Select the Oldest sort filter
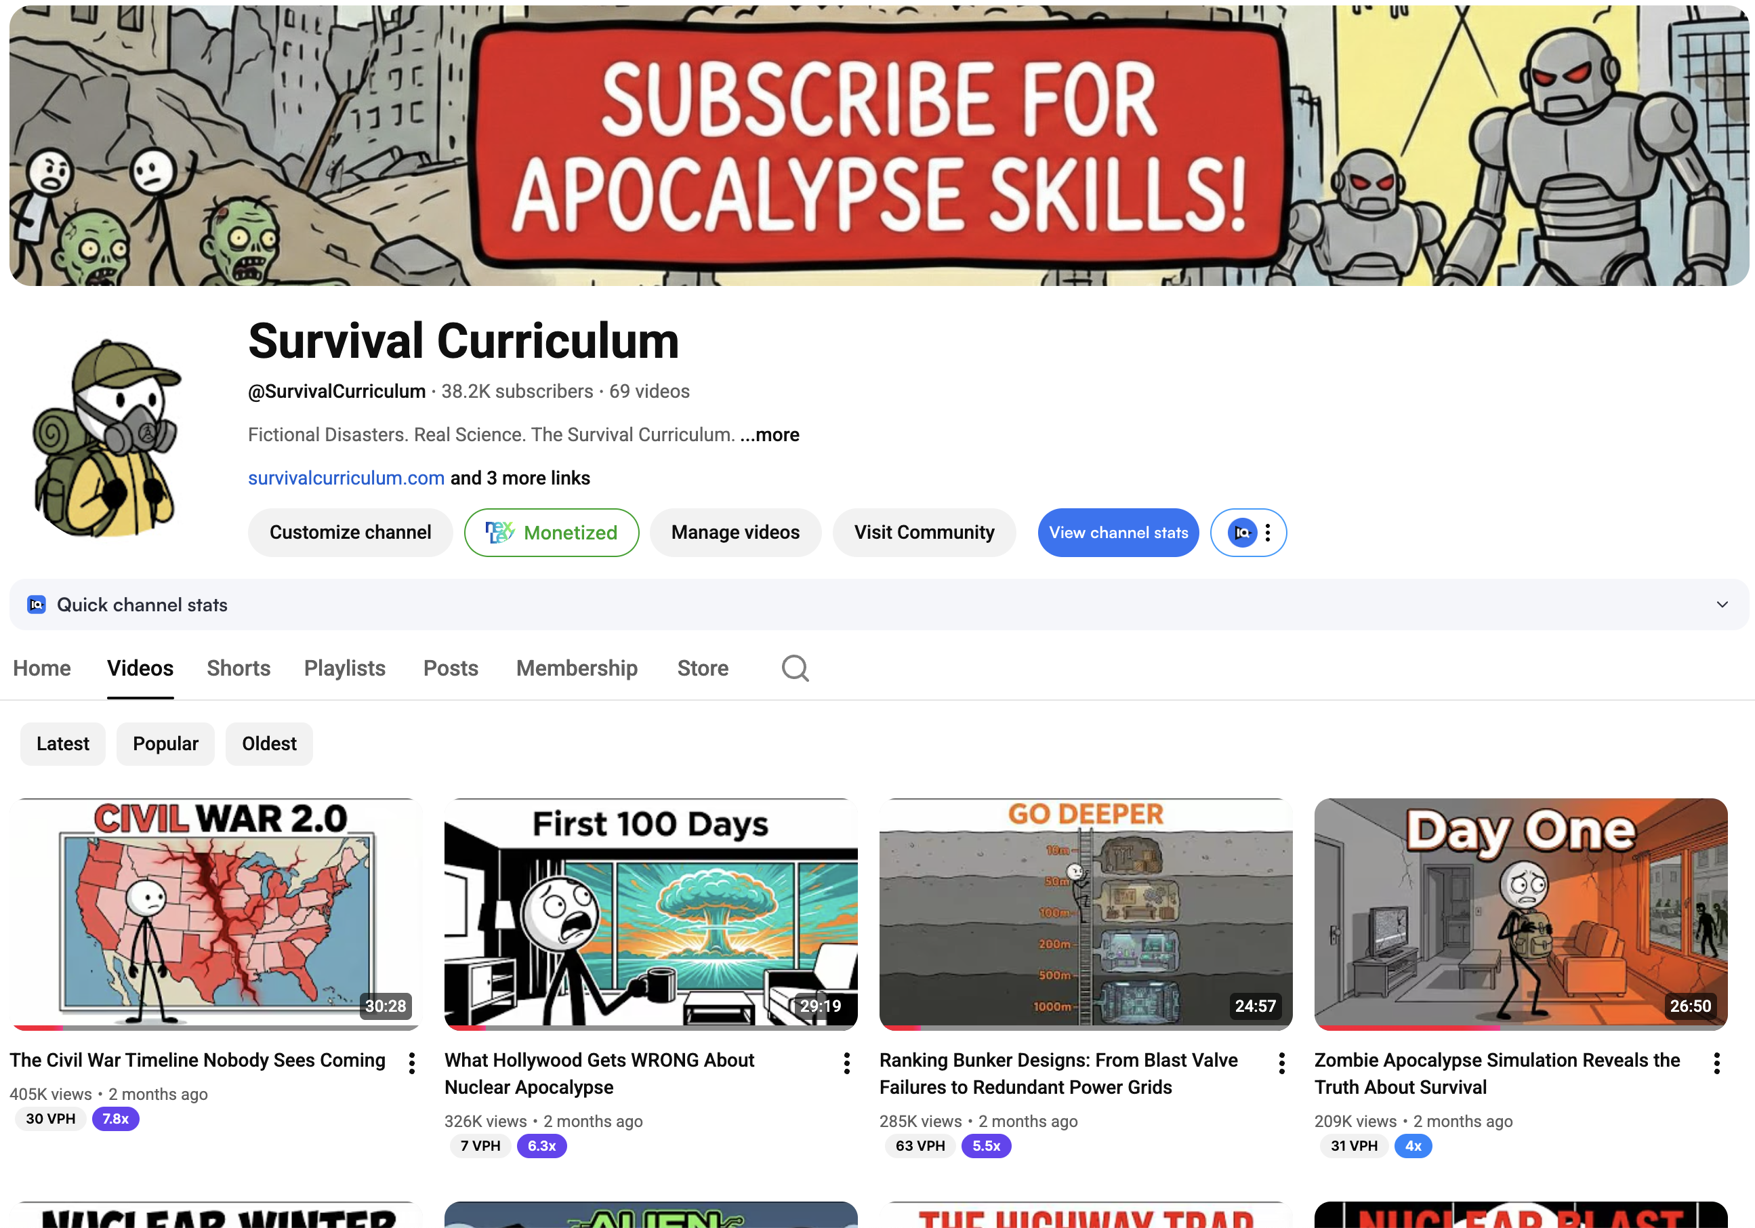1755x1228 pixels. (268, 743)
